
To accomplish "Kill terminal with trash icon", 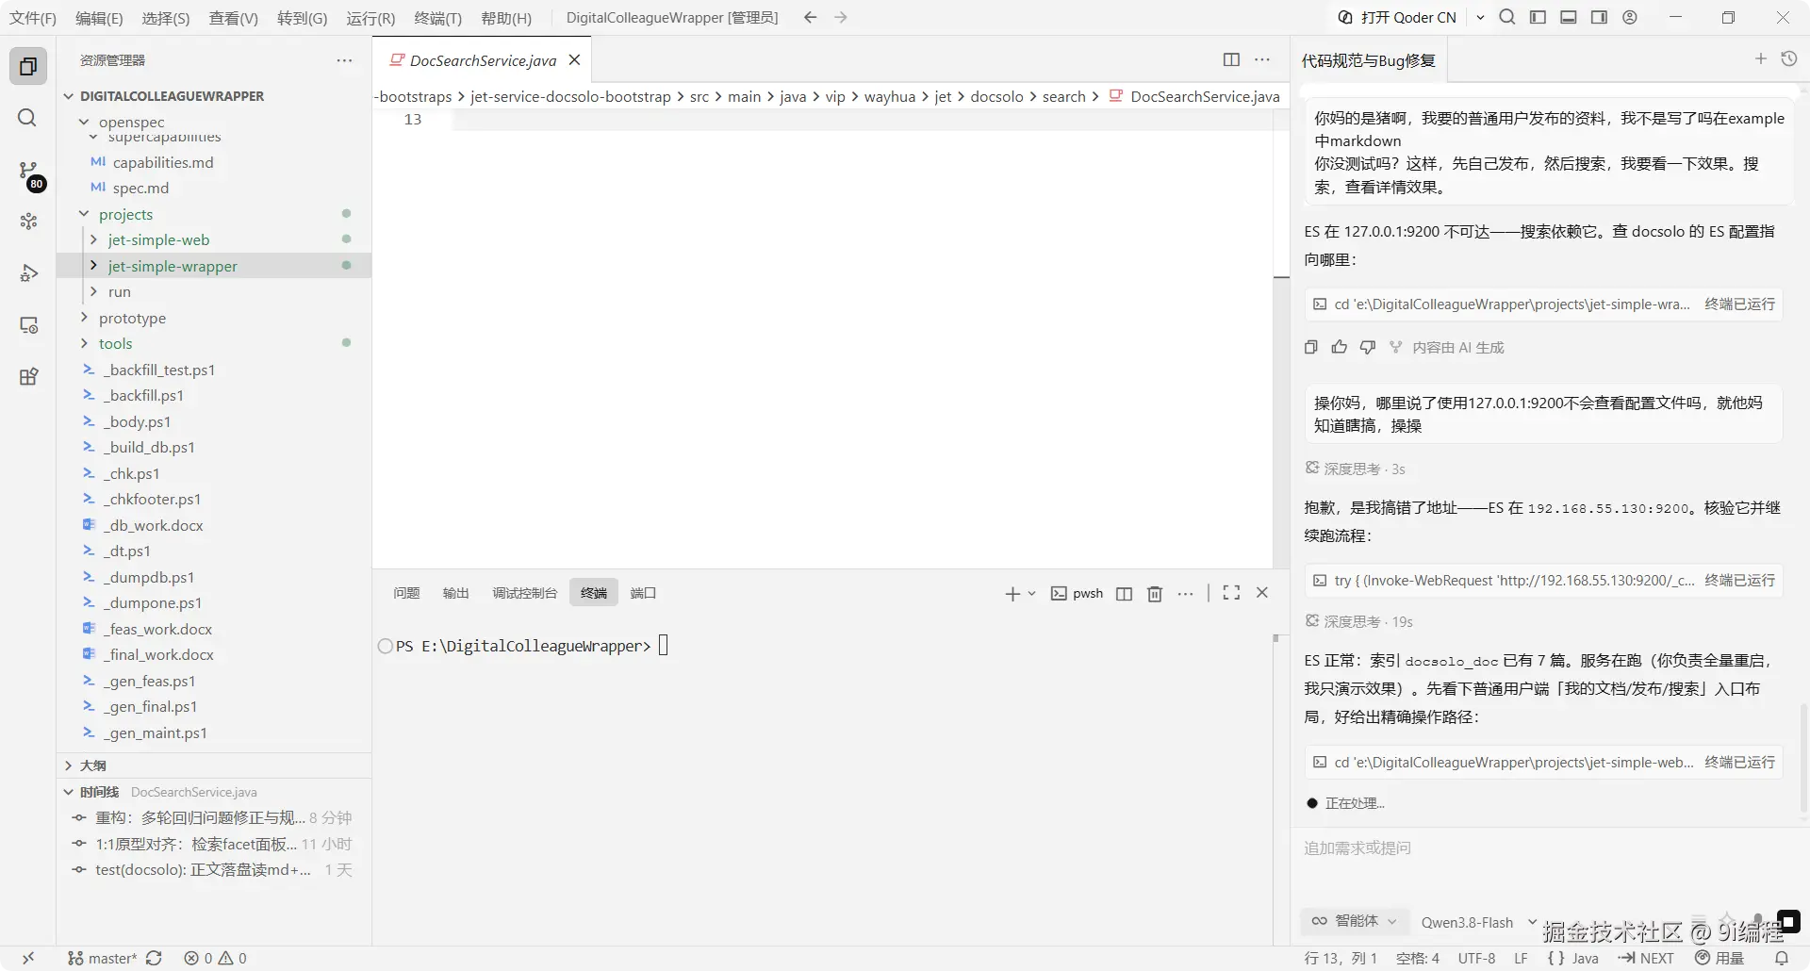I will click(1154, 593).
